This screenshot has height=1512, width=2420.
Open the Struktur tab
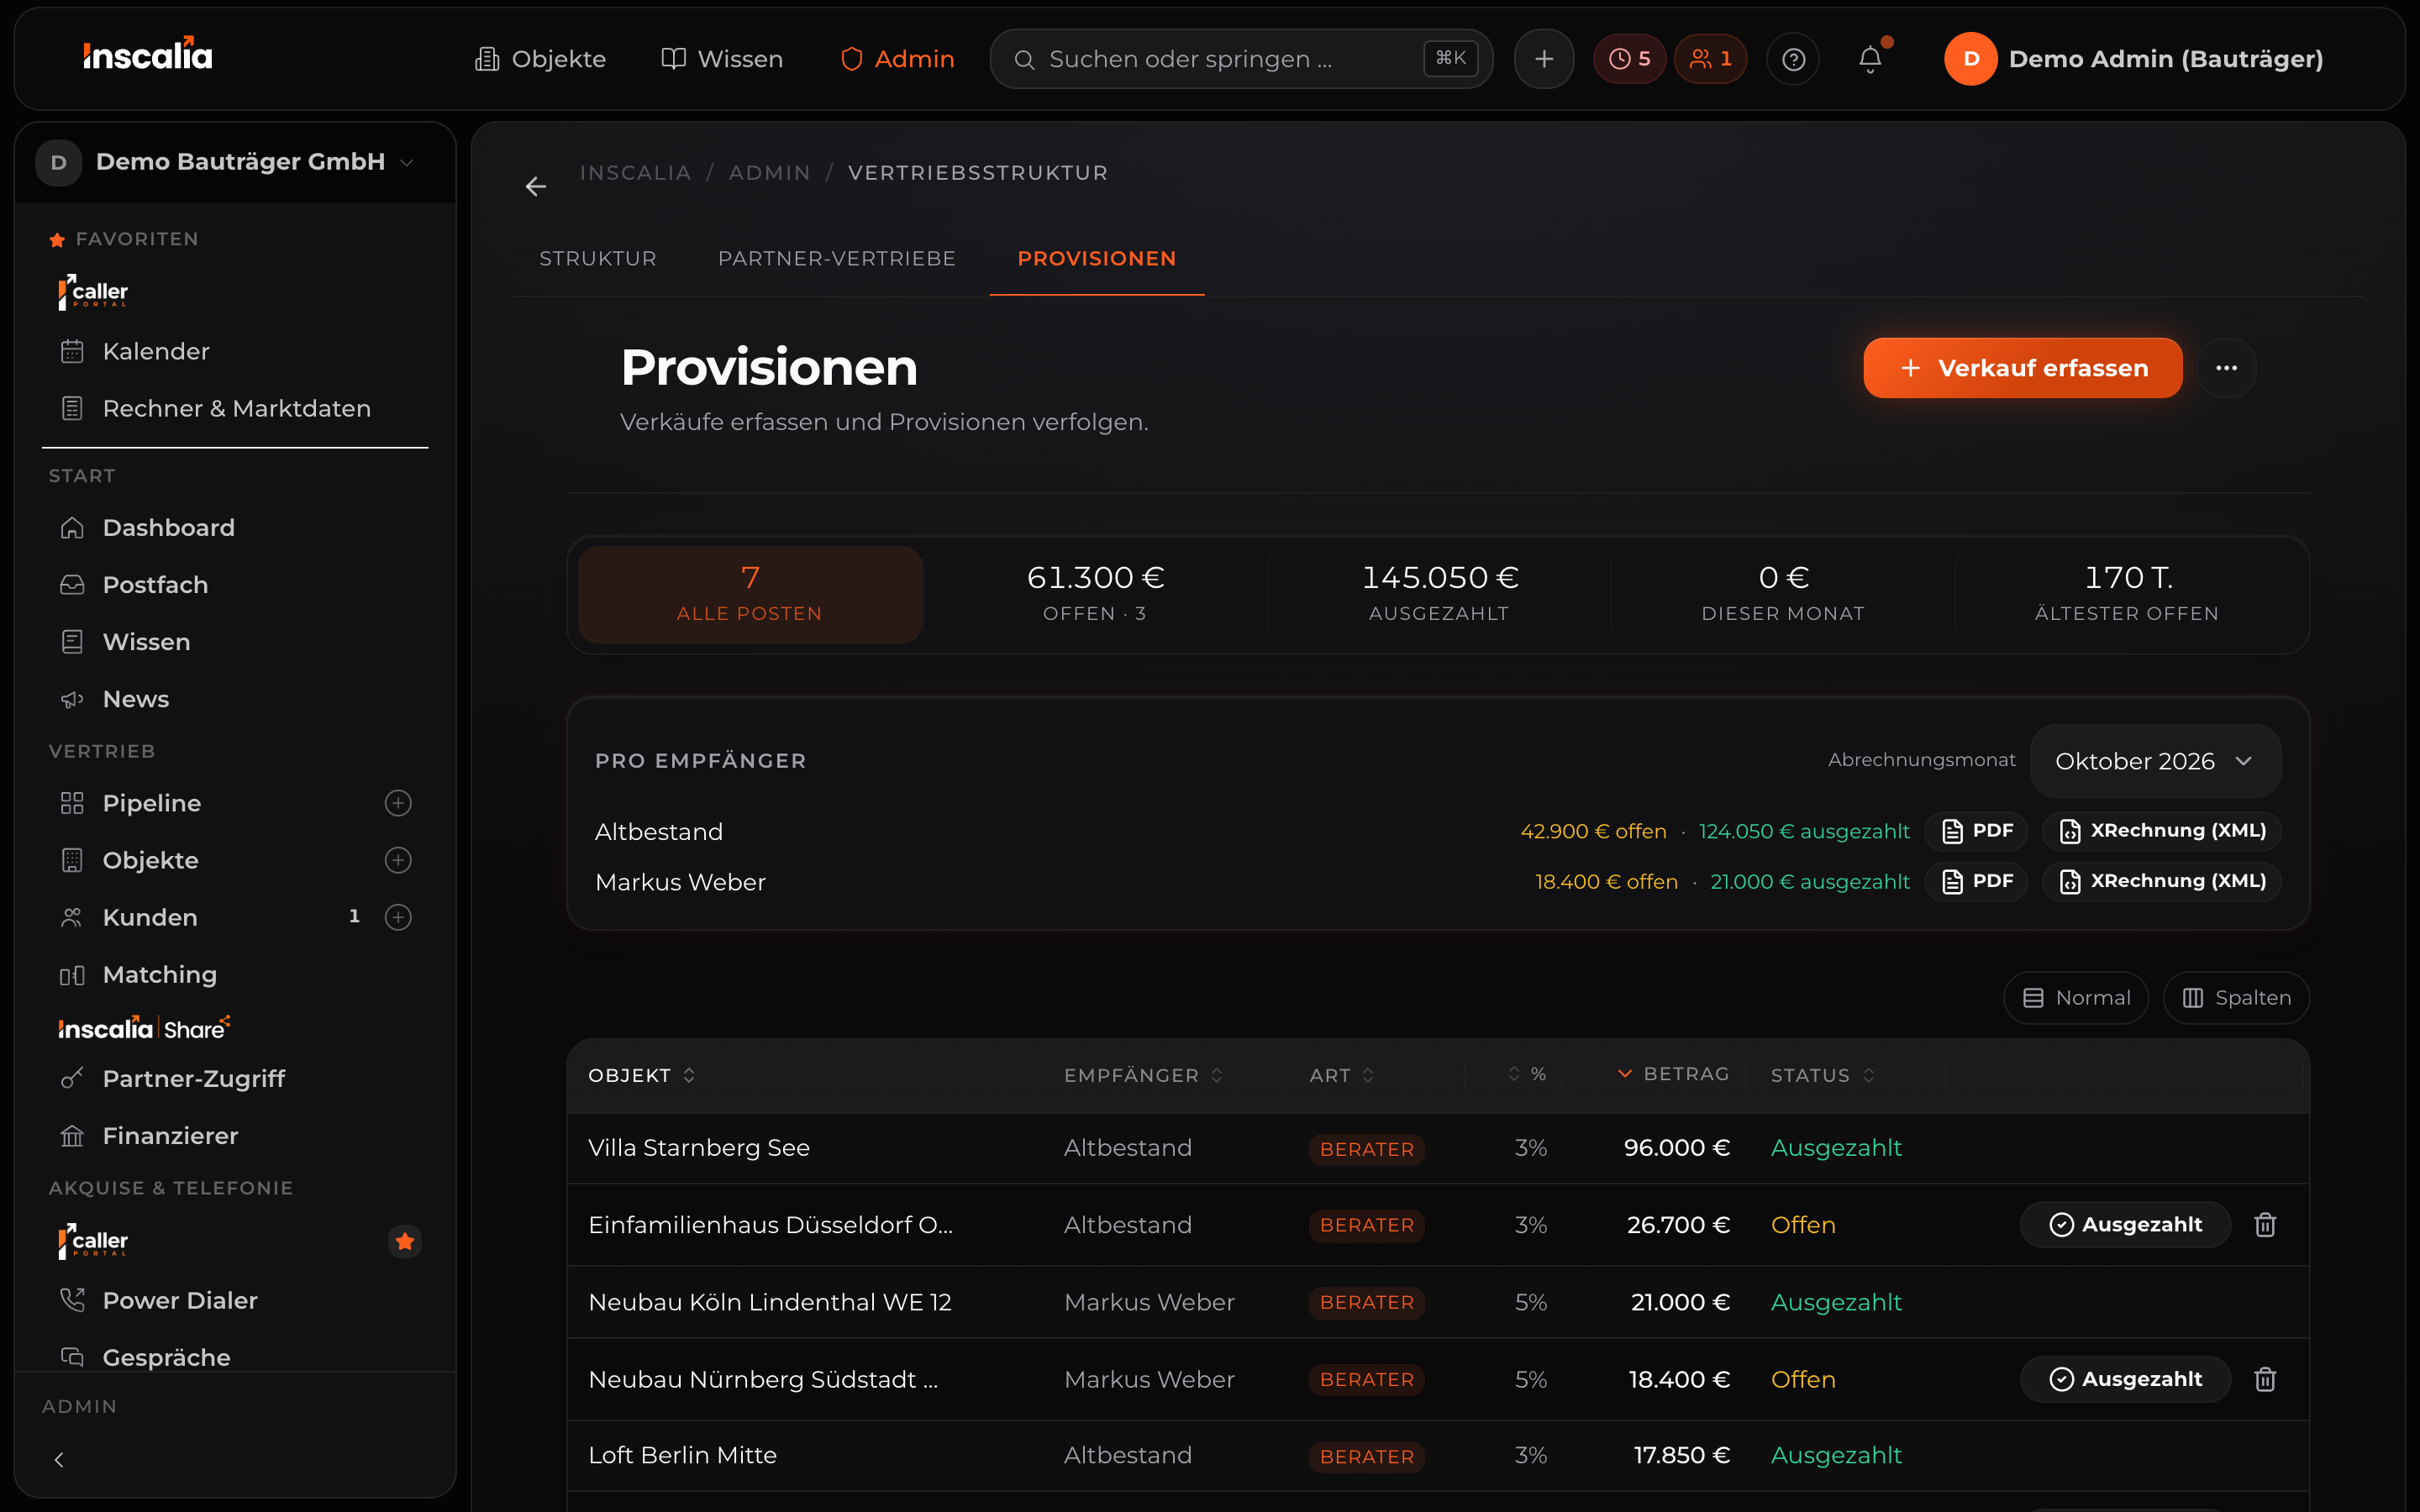pyautogui.click(x=598, y=258)
